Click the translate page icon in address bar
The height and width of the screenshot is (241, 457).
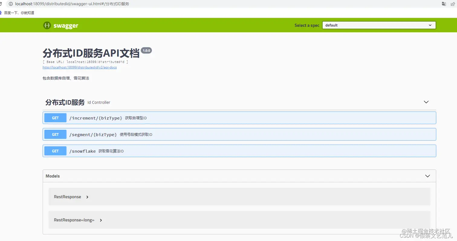[x=444, y=4]
